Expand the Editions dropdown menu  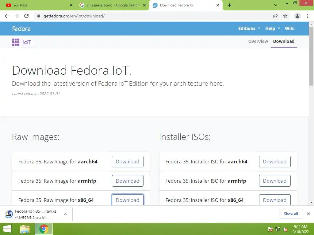249,28
